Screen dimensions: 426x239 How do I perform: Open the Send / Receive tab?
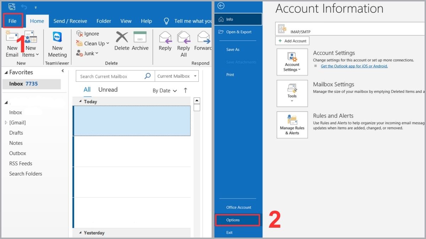pos(70,21)
